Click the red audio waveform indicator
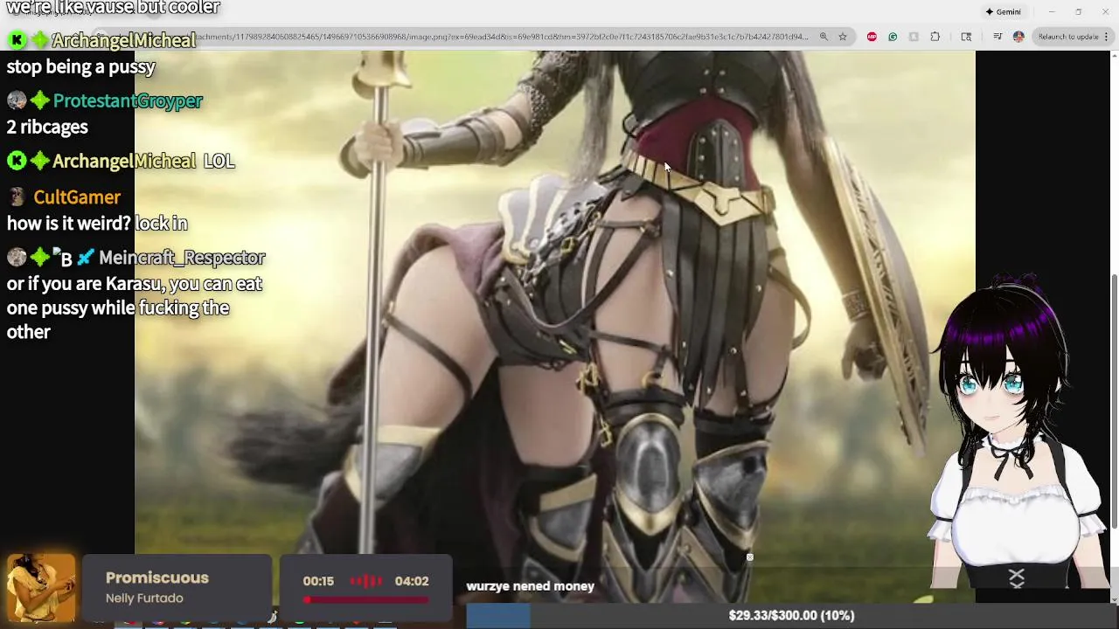Screen dimensions: 1119x629 click(x=366, y=581)
